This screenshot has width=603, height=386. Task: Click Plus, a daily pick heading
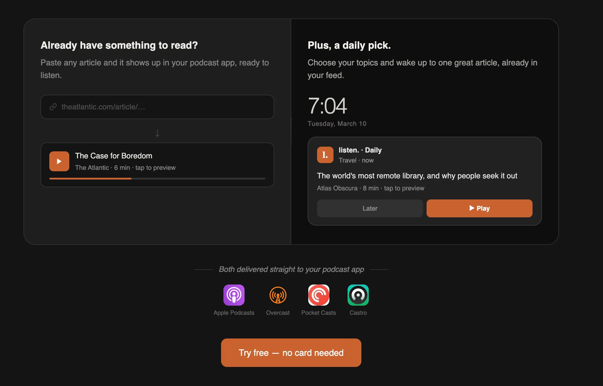click(x=349, y=45)
